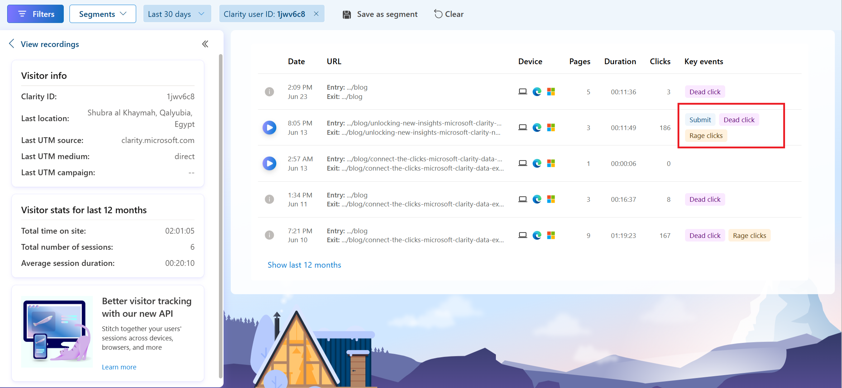The width and height of the screenshot is (842, 388).
Task: Click the Rage clicks tag on Jun 10
Action: pos(749,235)
